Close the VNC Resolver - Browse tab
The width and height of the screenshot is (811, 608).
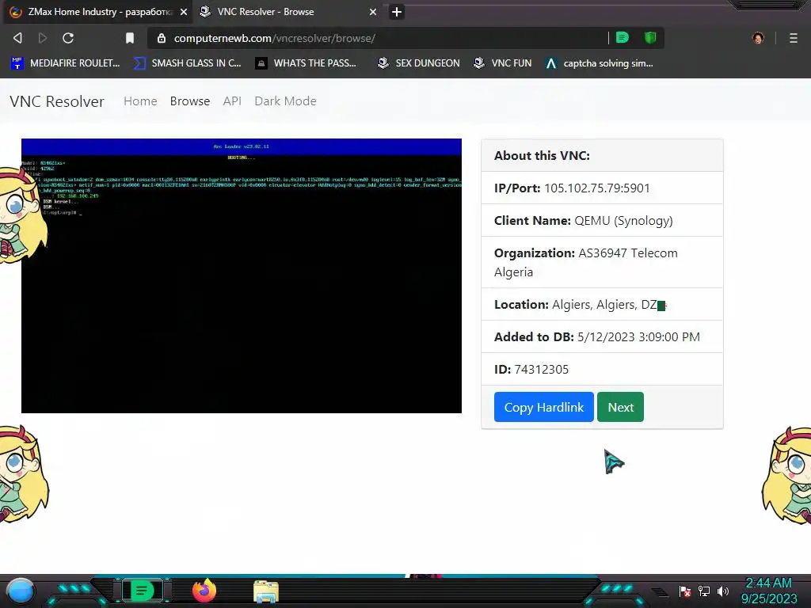click(x=373, y=12)
